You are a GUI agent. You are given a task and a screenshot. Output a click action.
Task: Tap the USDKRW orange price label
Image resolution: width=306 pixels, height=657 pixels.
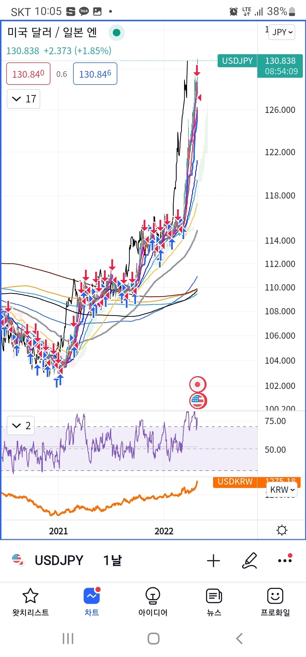235,482
